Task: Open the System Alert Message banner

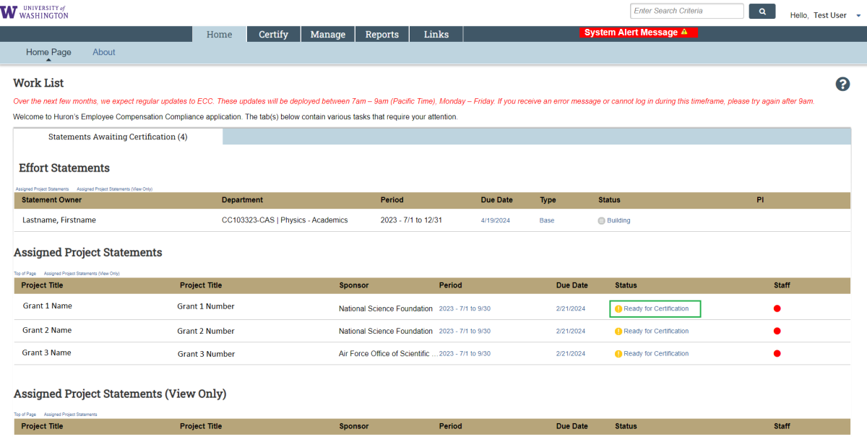Action: (637, 33)
